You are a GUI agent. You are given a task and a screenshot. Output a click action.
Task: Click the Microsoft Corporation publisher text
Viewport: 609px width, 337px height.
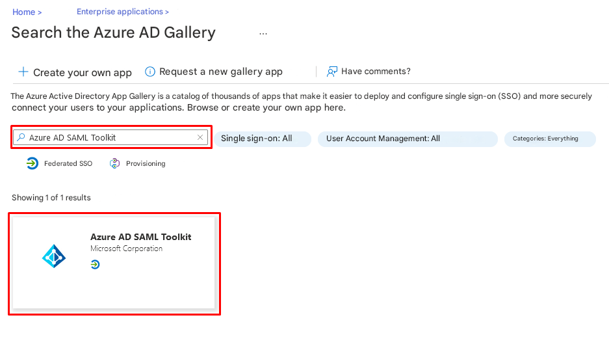tap(126, 249)
